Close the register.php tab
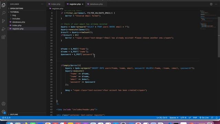Screen dimensions: 220x124 tap(82, 4)
